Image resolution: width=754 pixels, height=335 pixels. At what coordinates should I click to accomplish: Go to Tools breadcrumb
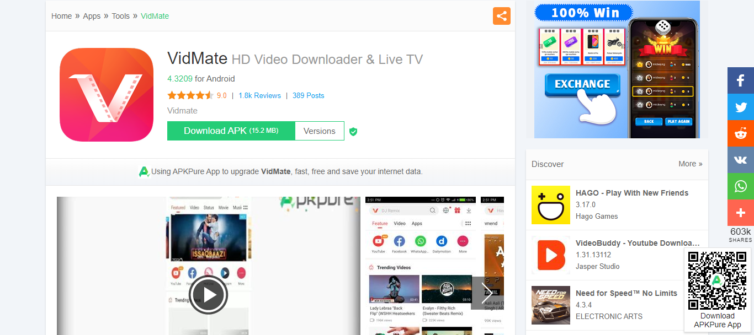click(121, 16)
